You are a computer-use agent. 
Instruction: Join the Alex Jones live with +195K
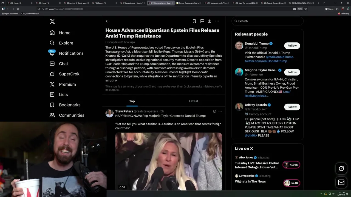point(291,165)
